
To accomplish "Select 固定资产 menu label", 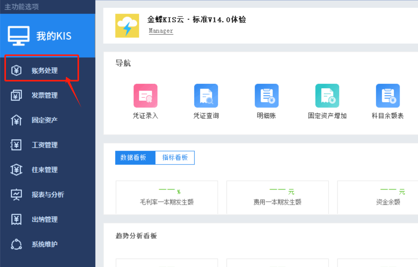I will [x=45, y=120].
